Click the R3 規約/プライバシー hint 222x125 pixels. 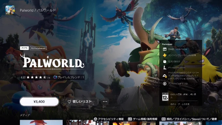(x=189, y=119)
